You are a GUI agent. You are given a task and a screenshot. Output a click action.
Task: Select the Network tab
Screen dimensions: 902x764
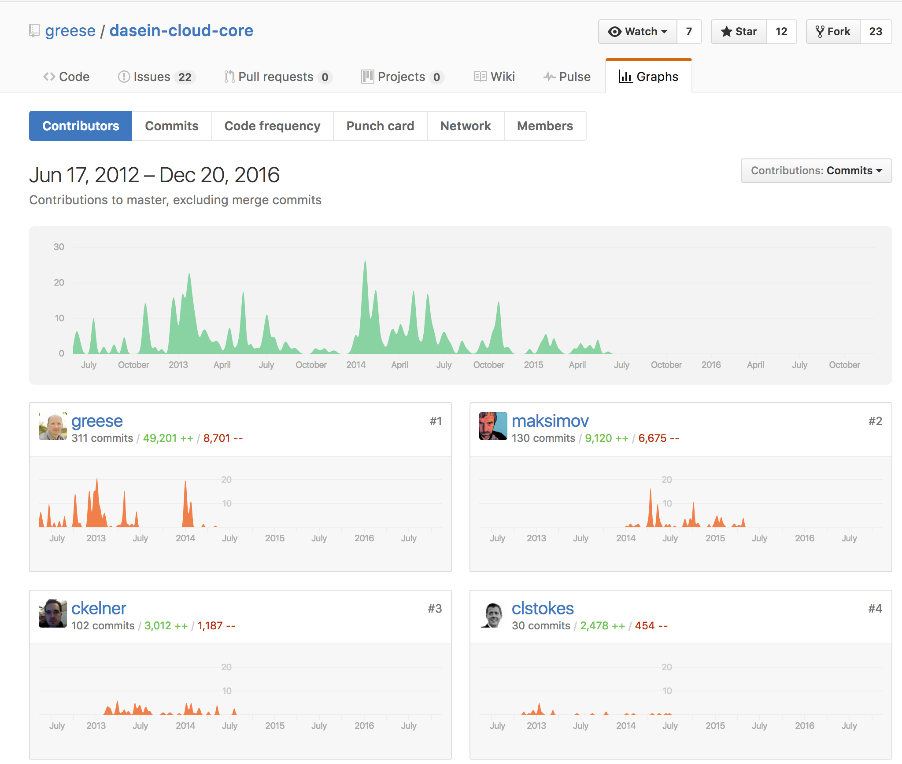[466, 126]
